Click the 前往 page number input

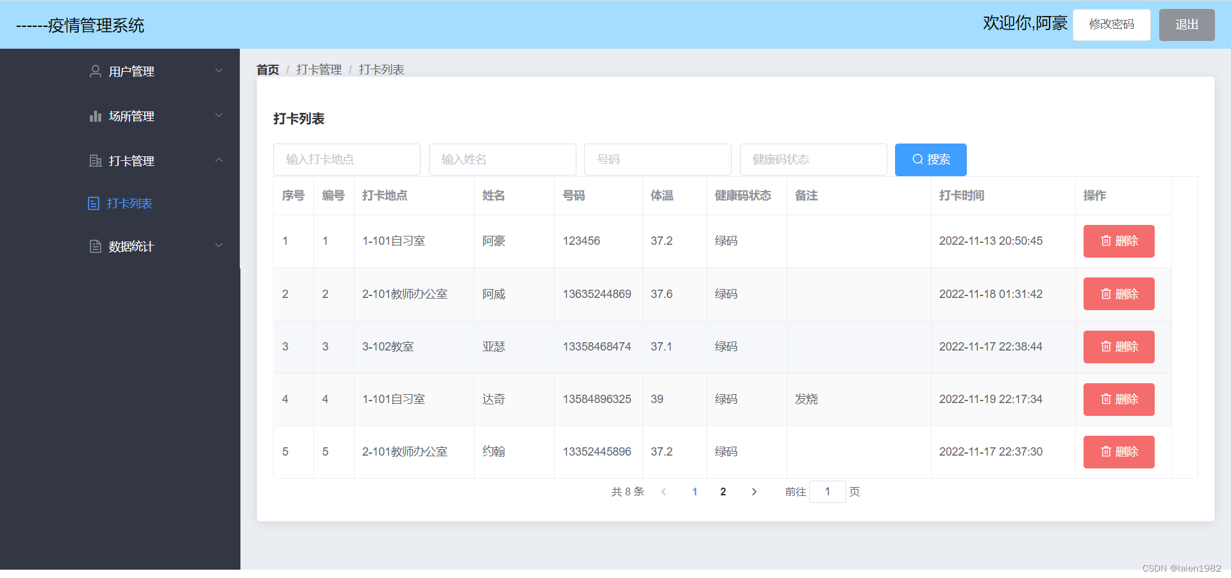(827, 491)
